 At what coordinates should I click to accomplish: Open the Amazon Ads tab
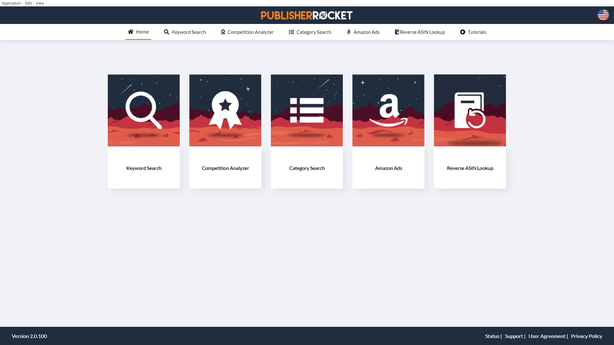pyautogui.click(x=363, y=32)
